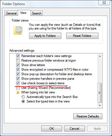Switch to the General tab
The width and height of the screenshot is (112, 136).
tap(11, 13)
